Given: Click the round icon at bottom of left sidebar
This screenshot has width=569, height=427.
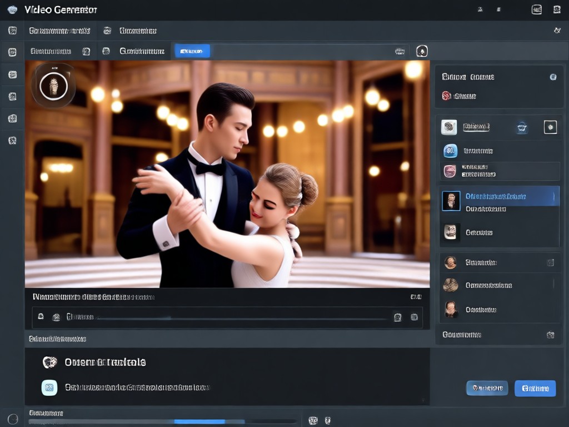Looking at the screenshot, I should 13,419.
